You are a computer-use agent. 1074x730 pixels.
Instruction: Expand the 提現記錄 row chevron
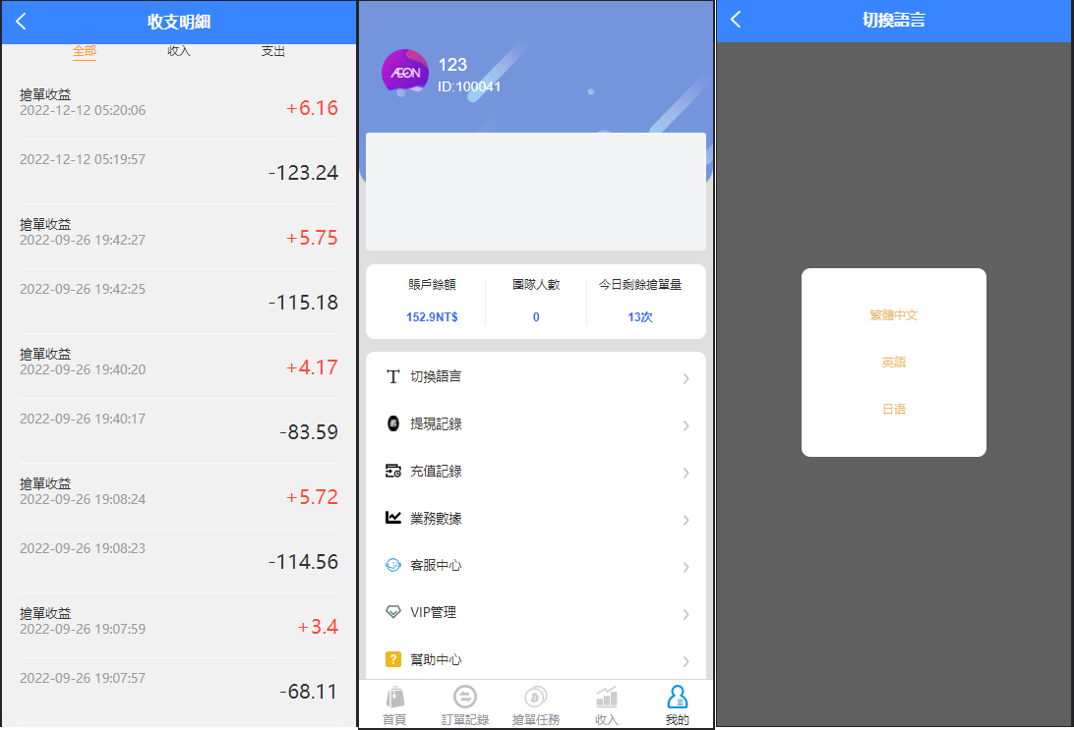[x=686, y=425]
